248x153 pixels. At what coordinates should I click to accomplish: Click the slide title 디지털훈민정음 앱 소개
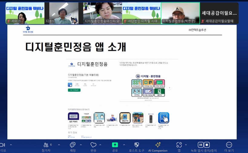(76, 47)
